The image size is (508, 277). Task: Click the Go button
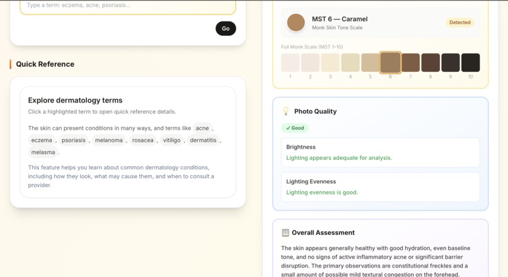(x=226, y=28)
